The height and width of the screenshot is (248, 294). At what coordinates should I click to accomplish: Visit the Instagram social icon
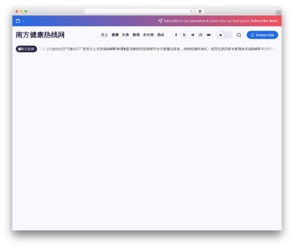[x=201, y=35]
